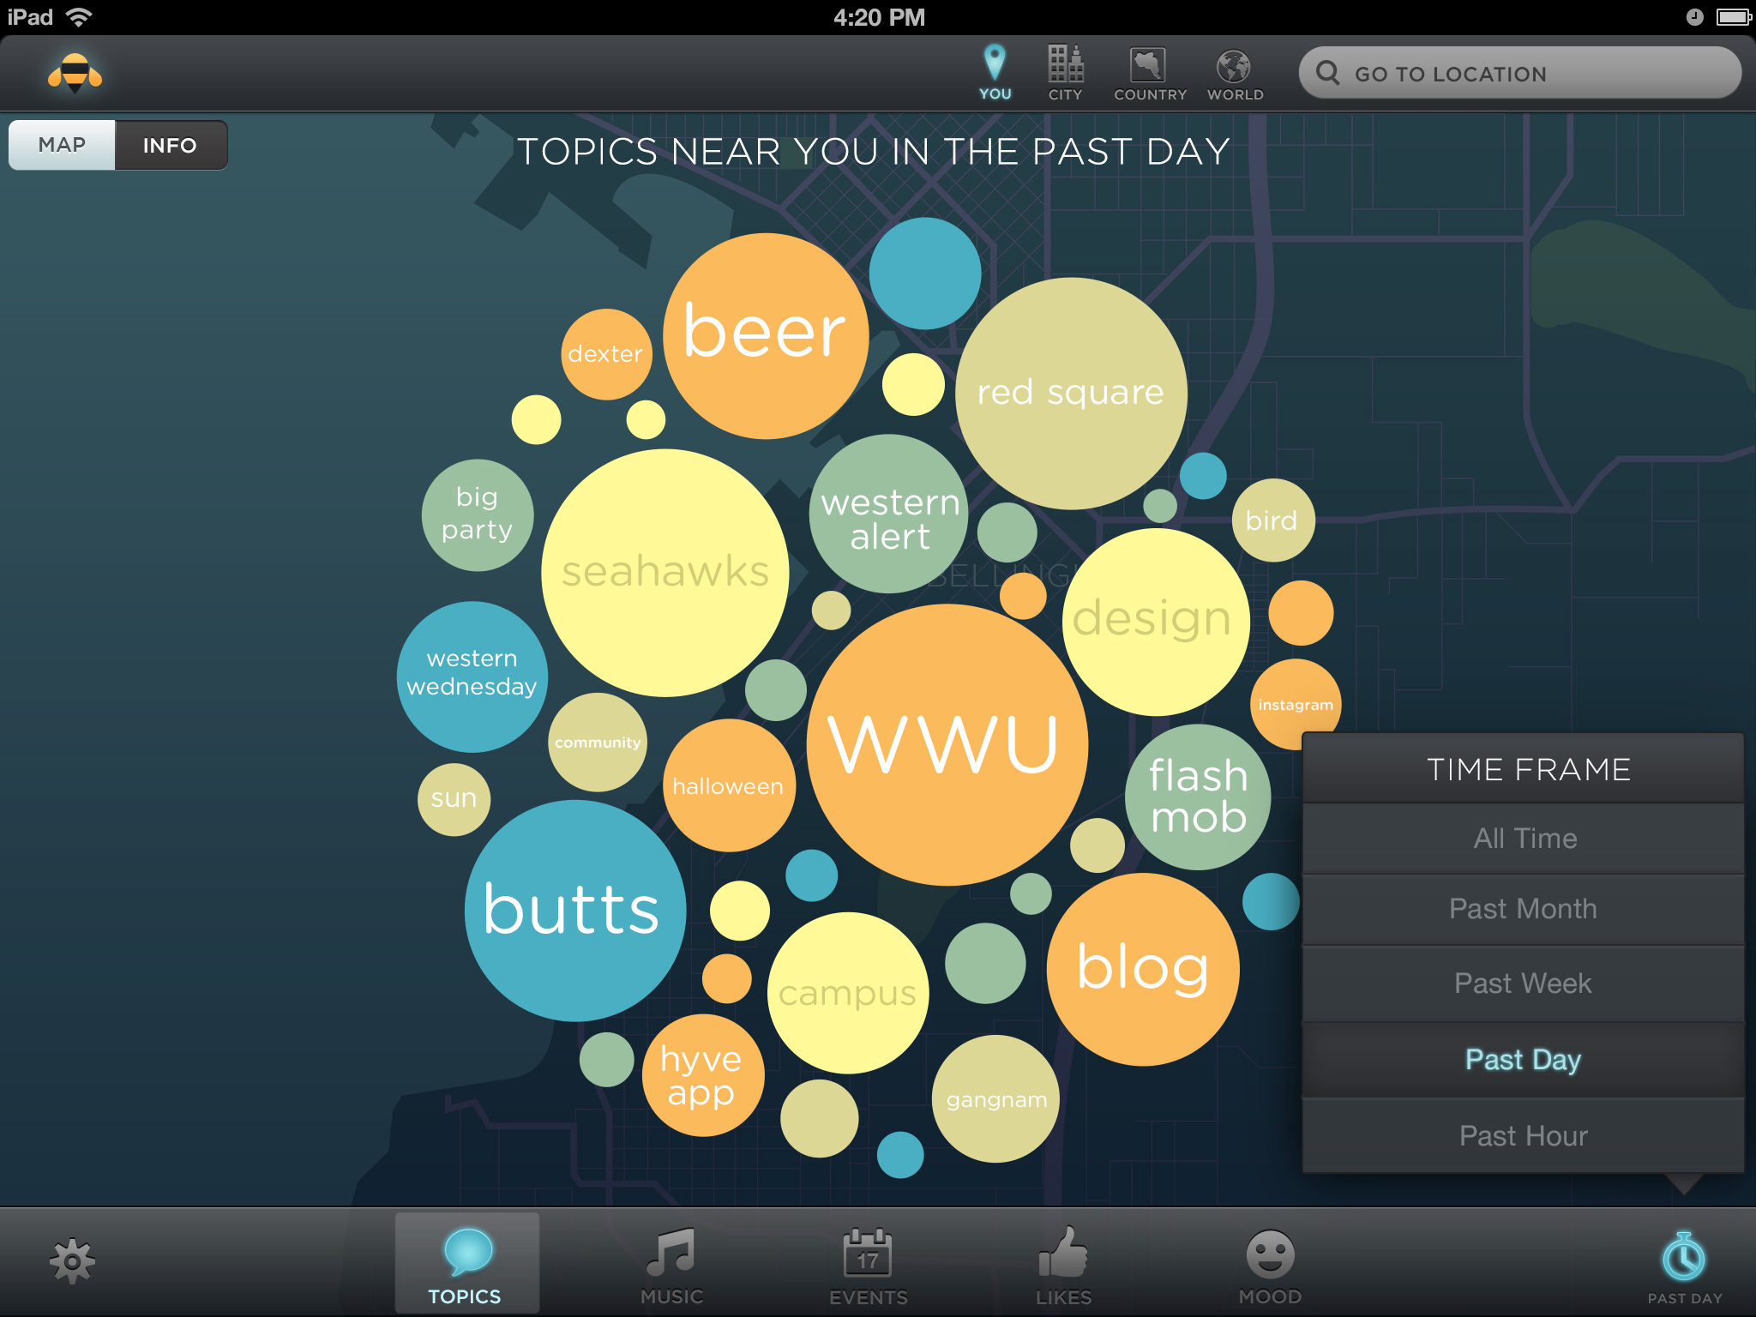Tap the hyve app topic bubble
The image size is (1756, 1317).
click(x=703, y=1075)
